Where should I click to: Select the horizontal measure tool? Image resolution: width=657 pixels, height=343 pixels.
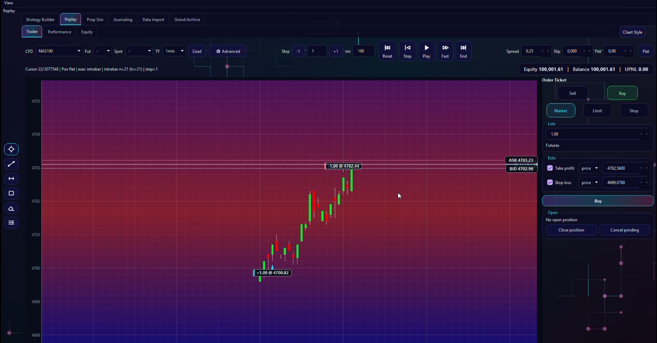pyautogui.click(x=11, y=179)
